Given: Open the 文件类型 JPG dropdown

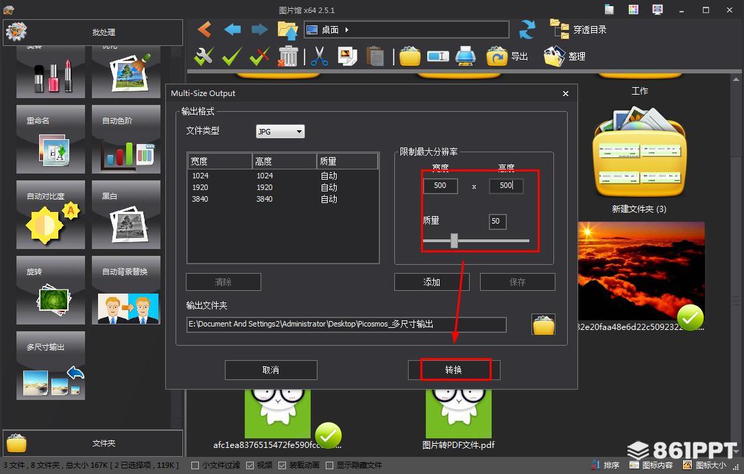Looking at the screenshot, I should pos(280,132).
